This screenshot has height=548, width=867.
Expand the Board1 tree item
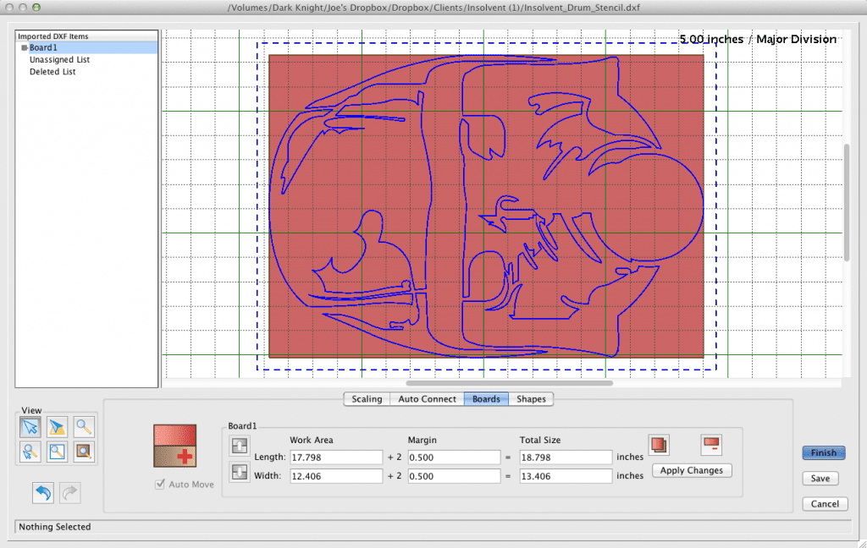pos(24,47)
